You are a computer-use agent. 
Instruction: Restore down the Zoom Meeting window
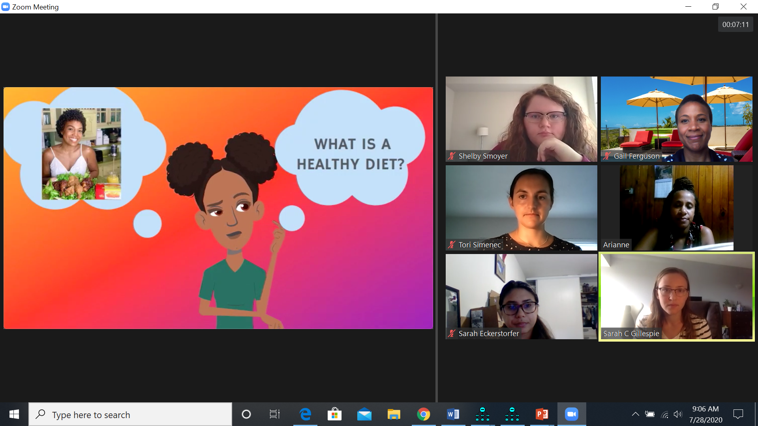[715, 7]
